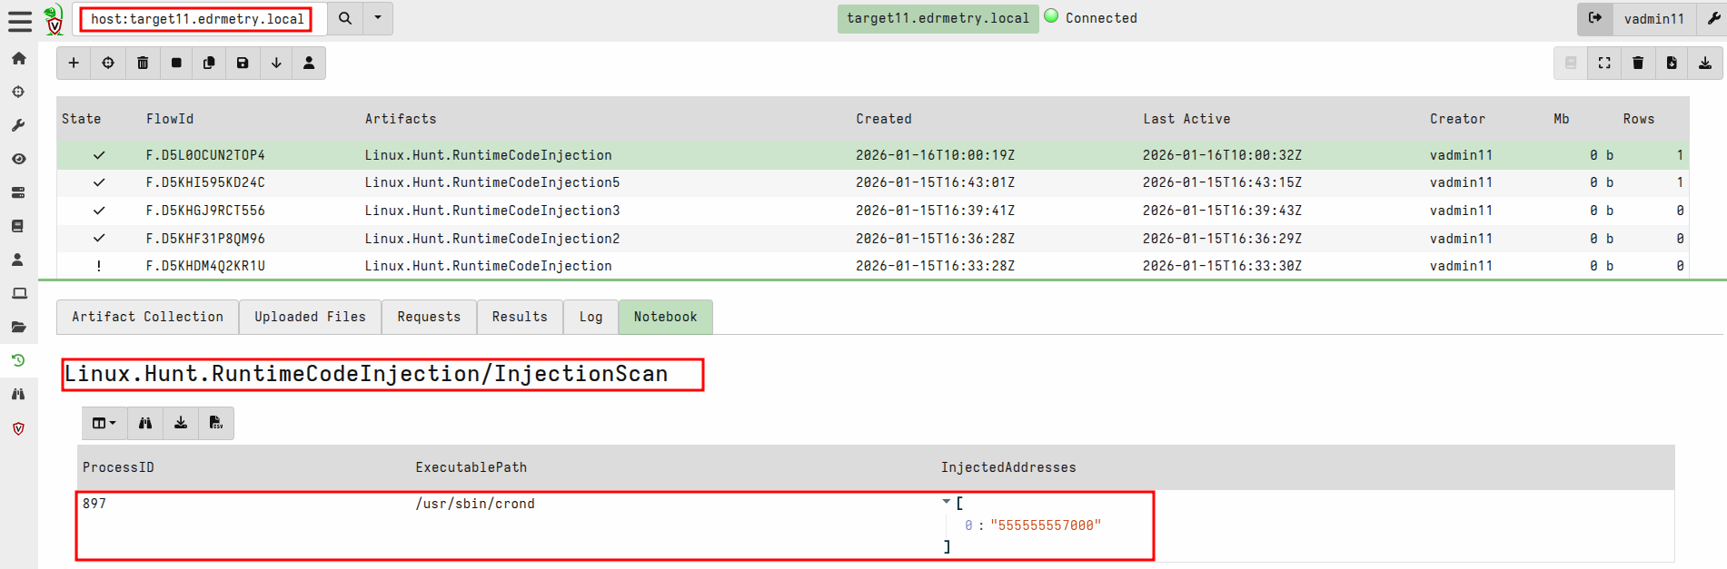
Task: Switch to the Results tab
Action: pyautogui.click(x=520, y=317)
